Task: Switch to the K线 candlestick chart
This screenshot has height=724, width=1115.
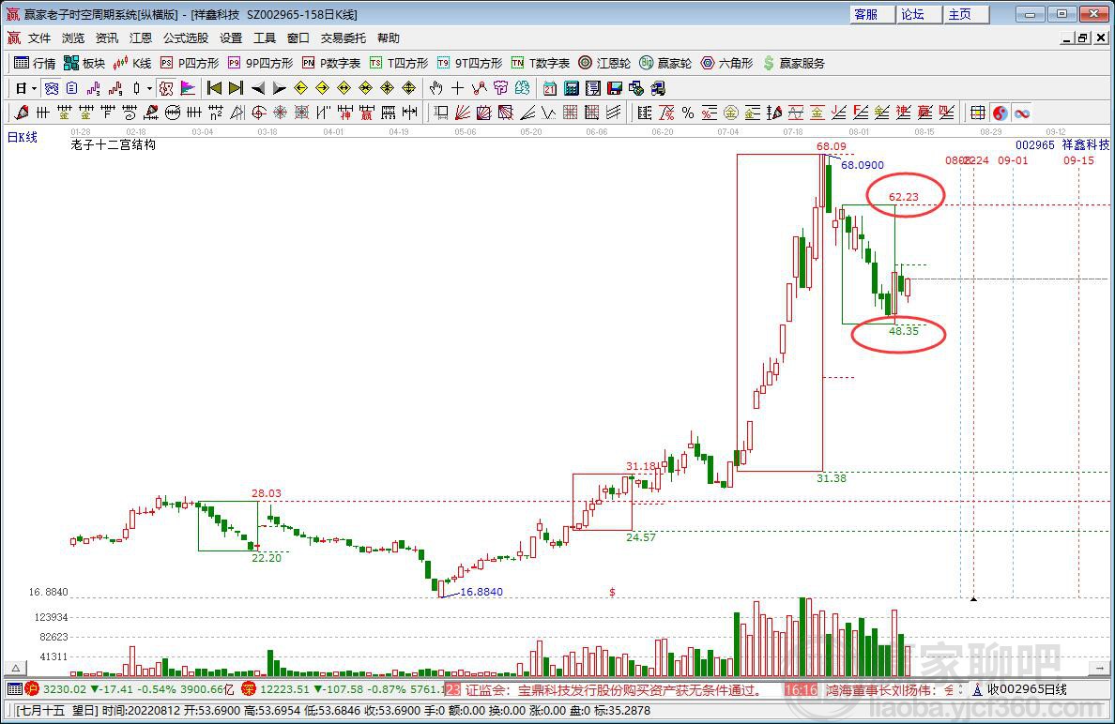Action: [x=132, y=63]
